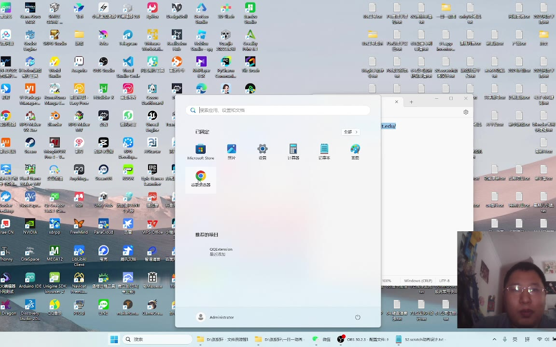Select the HBuilder X desktop icon
The image size is (556, 347).
(x=104, y=92)
